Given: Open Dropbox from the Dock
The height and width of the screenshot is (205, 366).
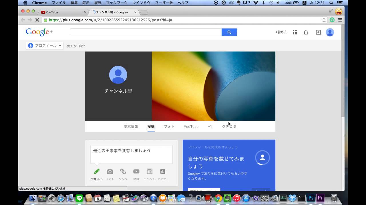Looking at the screenshot, I should click(x=292, y=198).
